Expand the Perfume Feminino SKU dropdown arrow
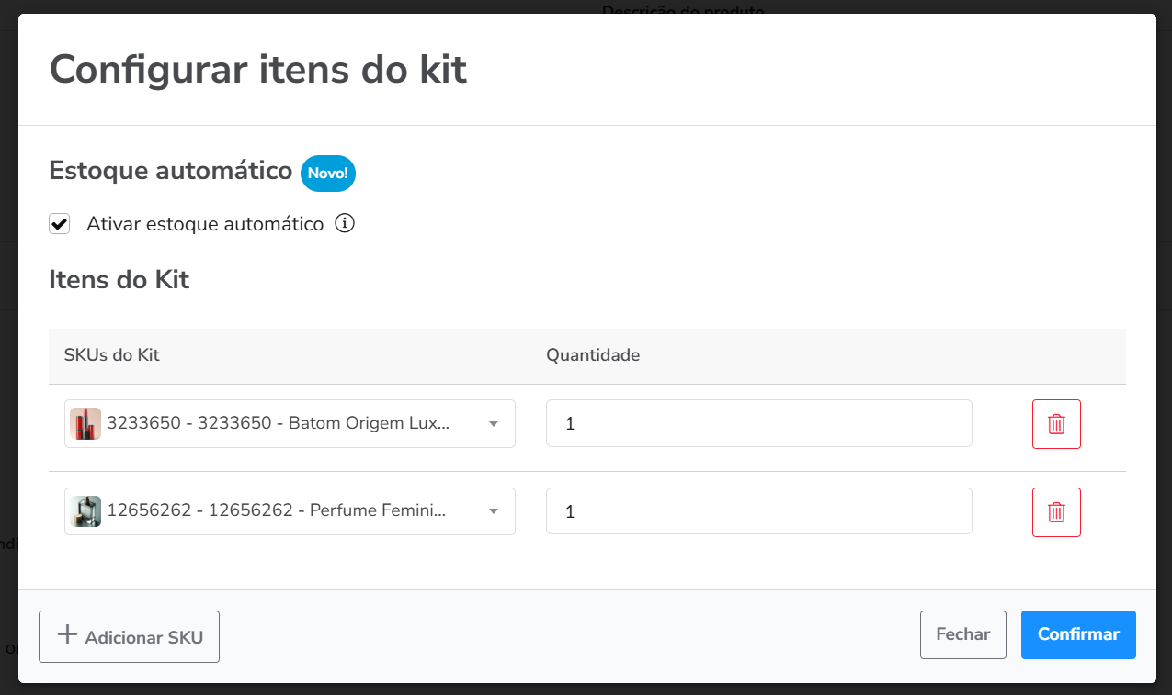 point(494,511)
